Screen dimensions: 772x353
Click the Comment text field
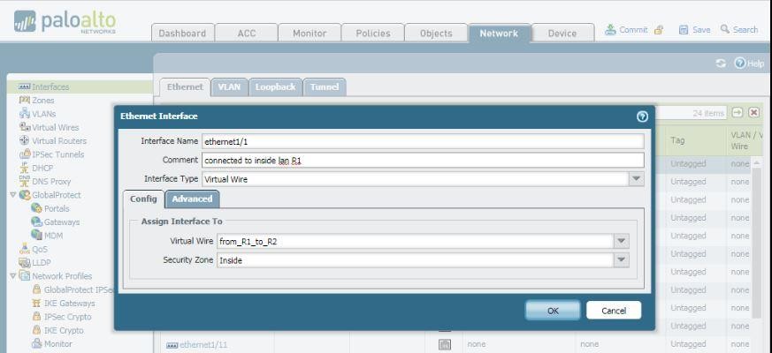point(422,161)
